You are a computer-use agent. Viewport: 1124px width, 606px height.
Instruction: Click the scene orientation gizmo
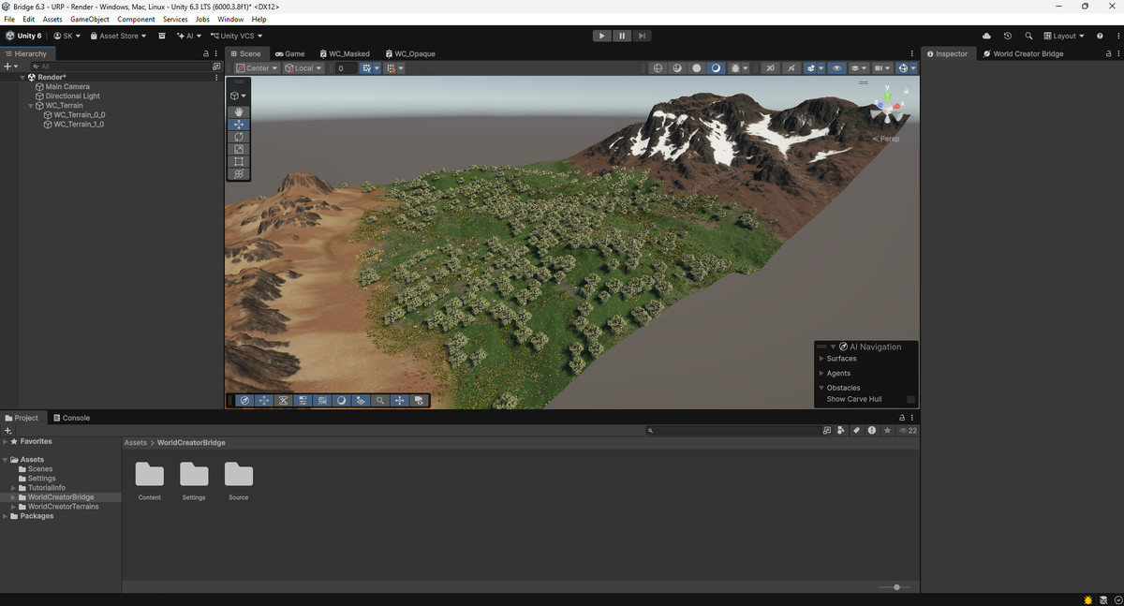pyautogui.click(x=887, y=108)
